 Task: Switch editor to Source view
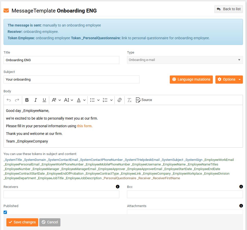coord(144,100)
